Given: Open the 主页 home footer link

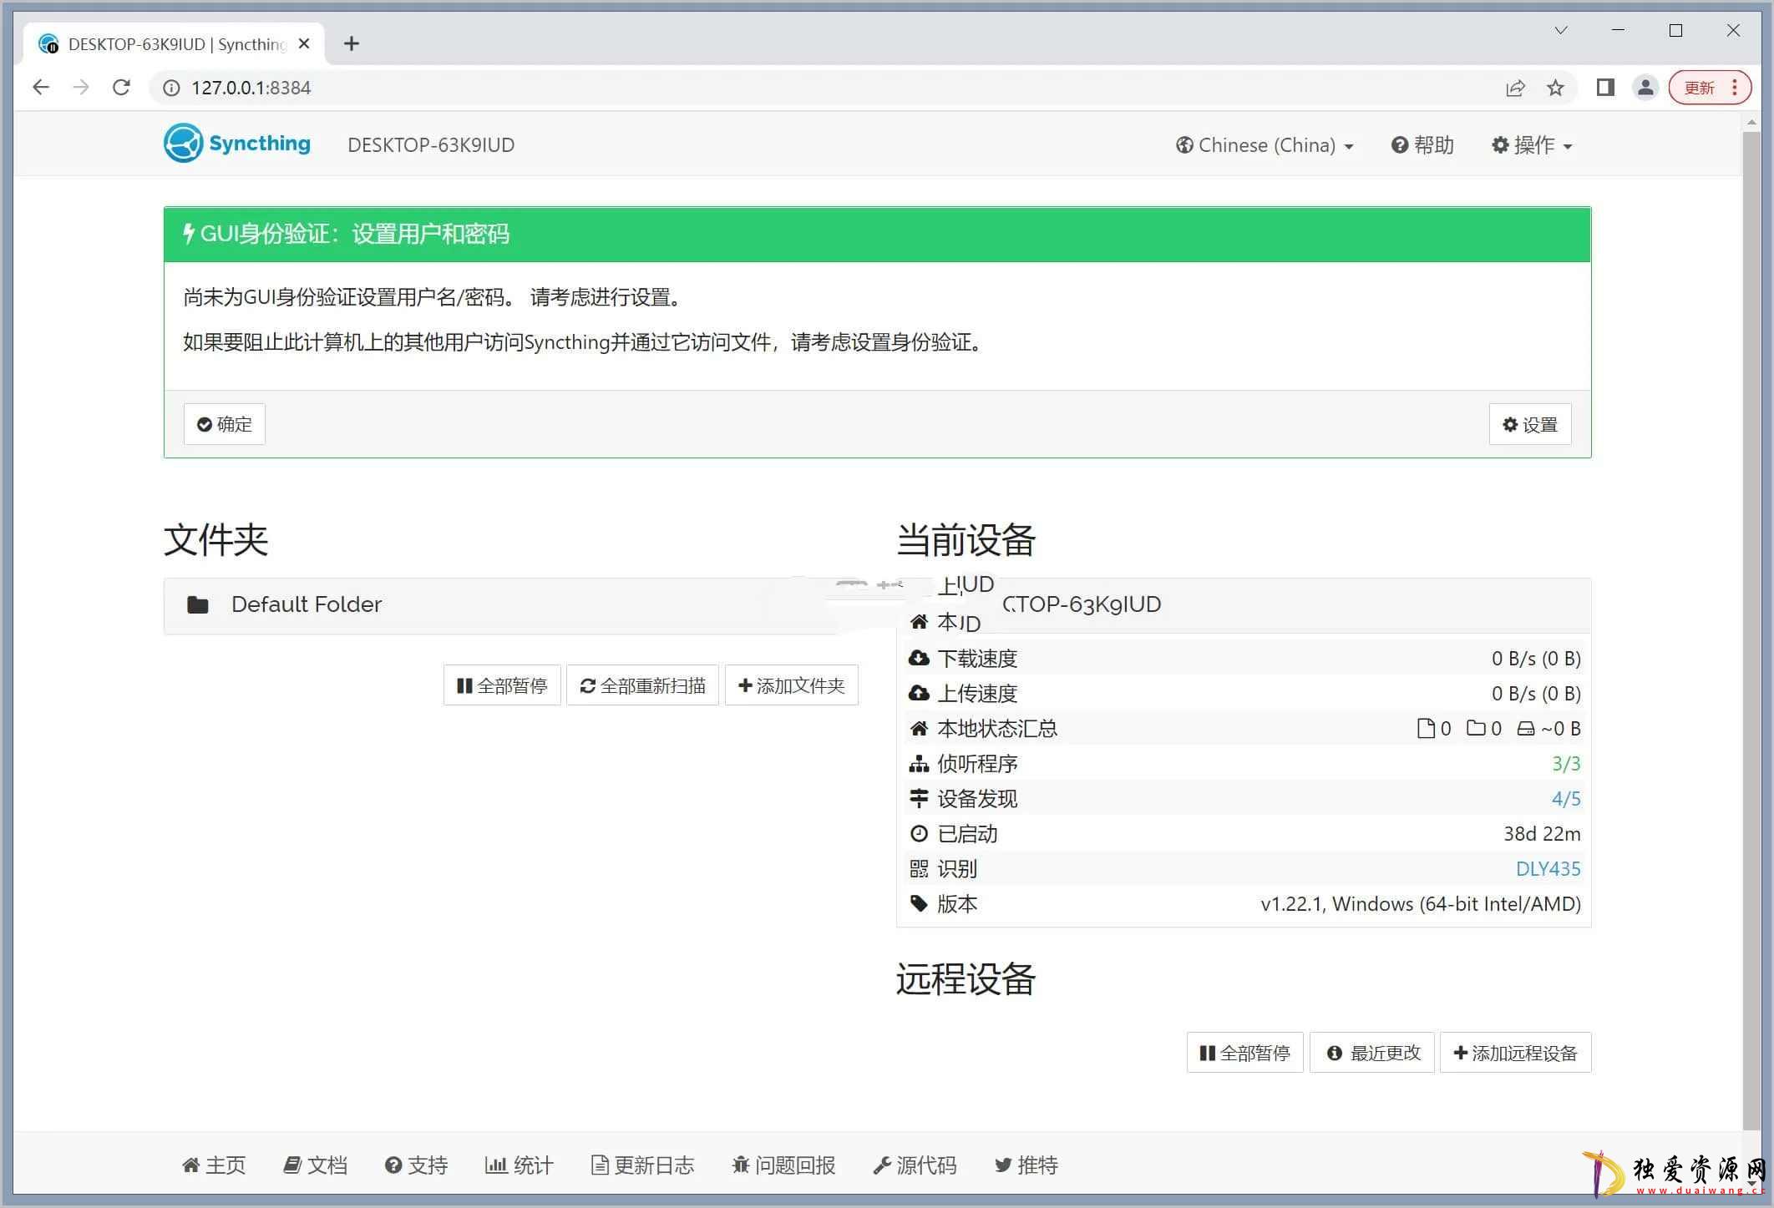Looking at the screenshot, I should pyautogui.click(x=214, y=1165).
